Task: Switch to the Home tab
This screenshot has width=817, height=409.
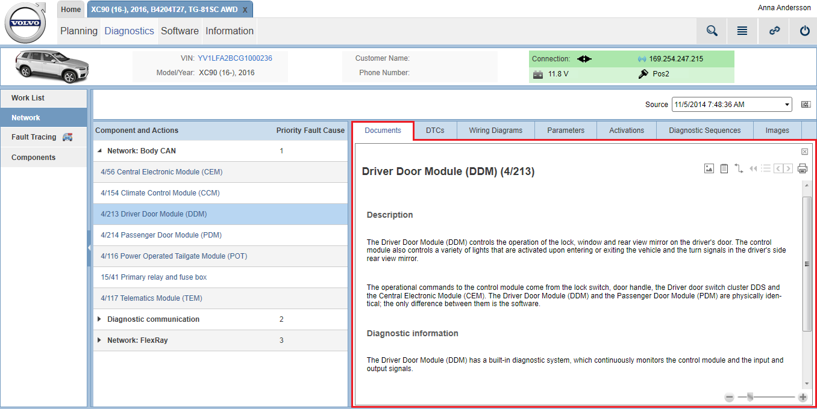Action: click(71, 9)
